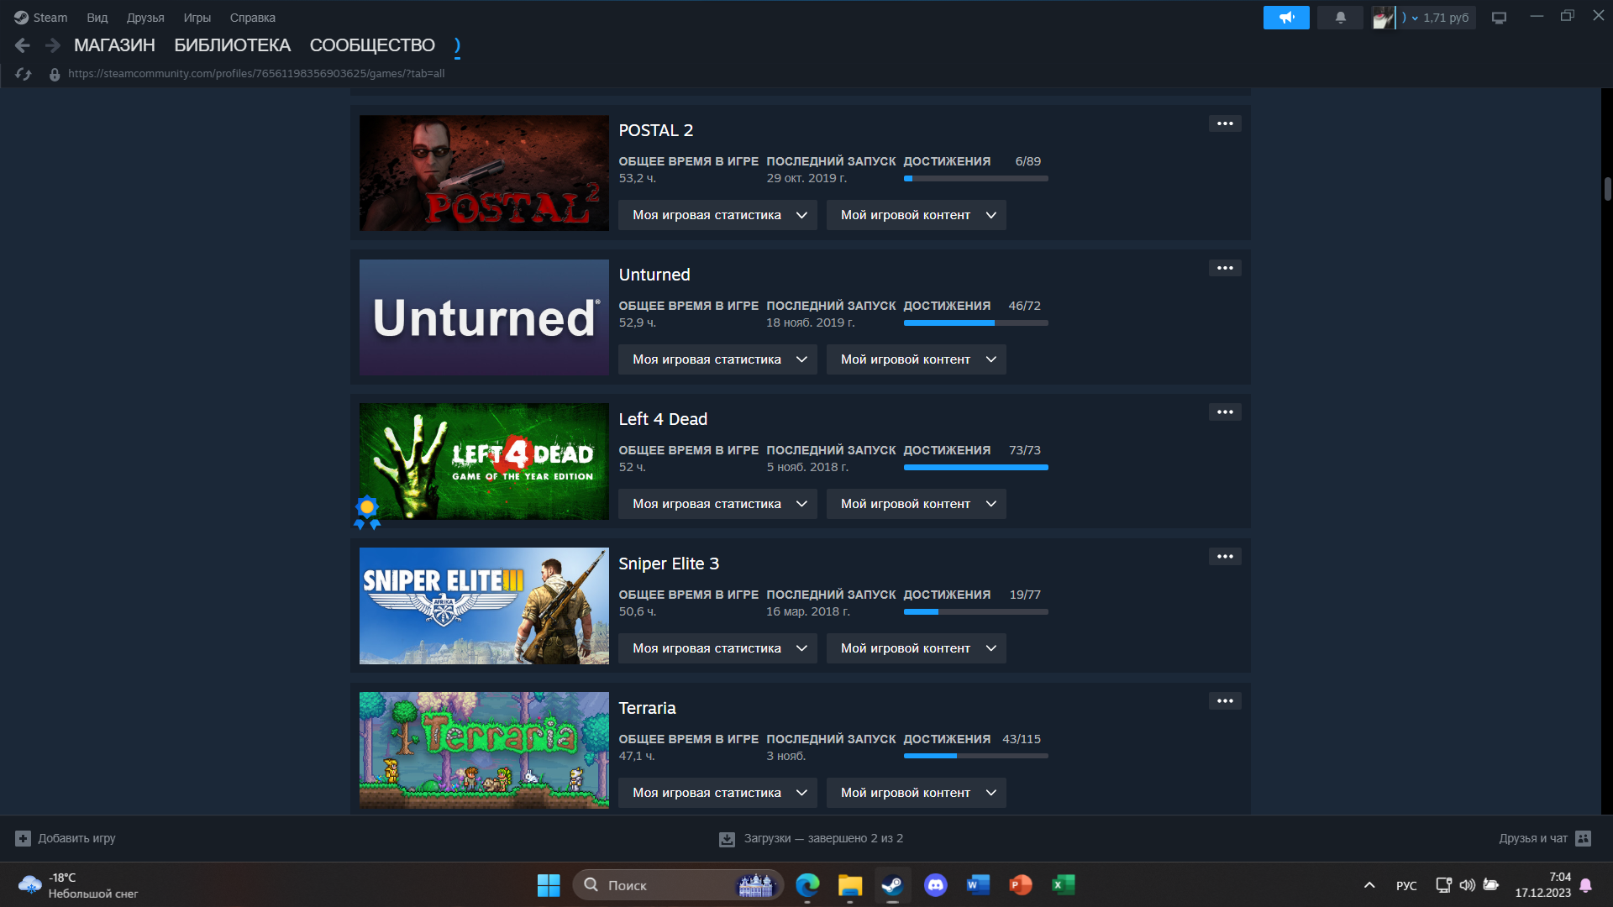
Task: Open the announcements megaphone button
Action: pos(1286,18)
